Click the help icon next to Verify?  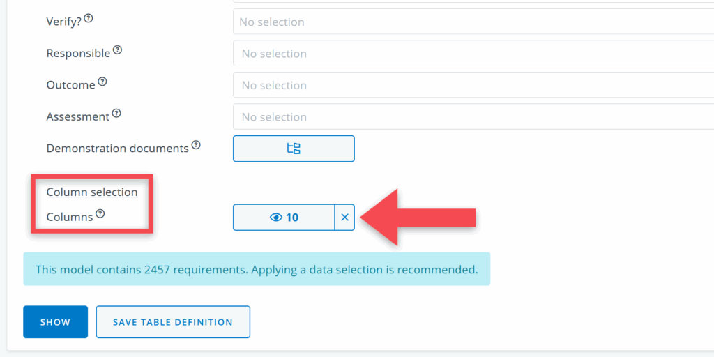coord(89,19)
